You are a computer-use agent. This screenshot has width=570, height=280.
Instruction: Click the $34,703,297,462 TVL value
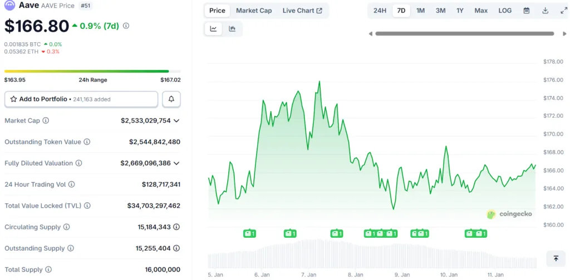154,206
